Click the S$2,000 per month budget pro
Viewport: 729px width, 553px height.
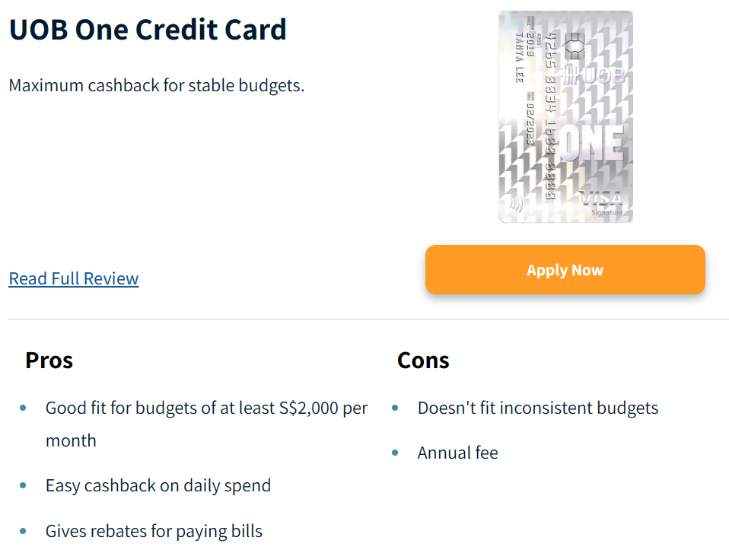(x=206, y=408)
